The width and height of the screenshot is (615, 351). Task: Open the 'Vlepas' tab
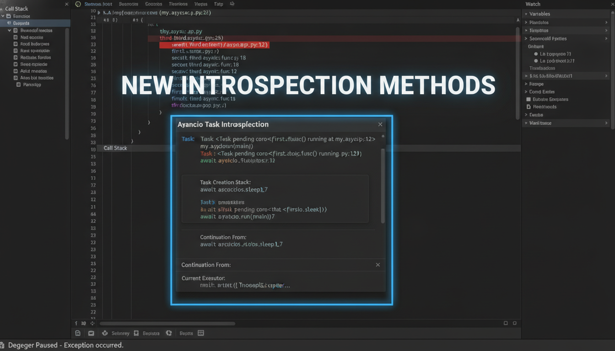click(x=200, y=4)
